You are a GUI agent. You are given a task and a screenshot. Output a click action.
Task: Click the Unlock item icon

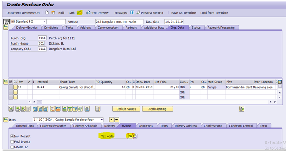[x=46, y=109]
